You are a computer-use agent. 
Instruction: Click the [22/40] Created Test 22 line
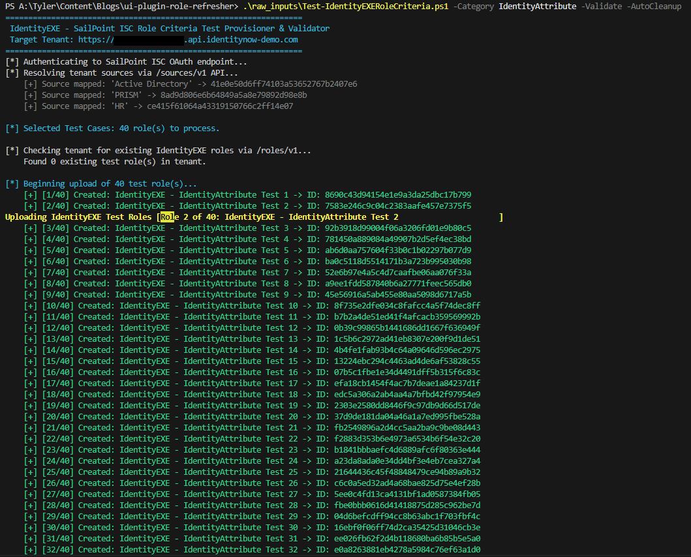tap(252, 439)
